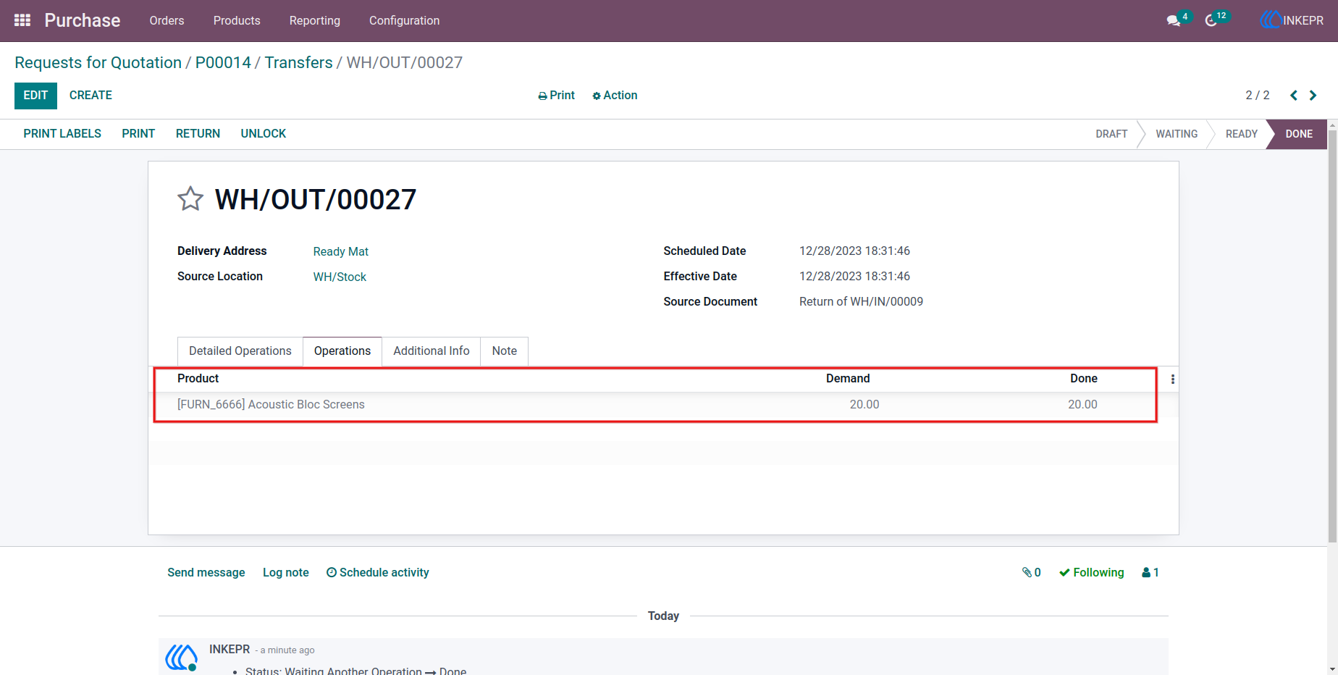
Task: Open the activities clock icon
Action: click(x=1211, y=21)
